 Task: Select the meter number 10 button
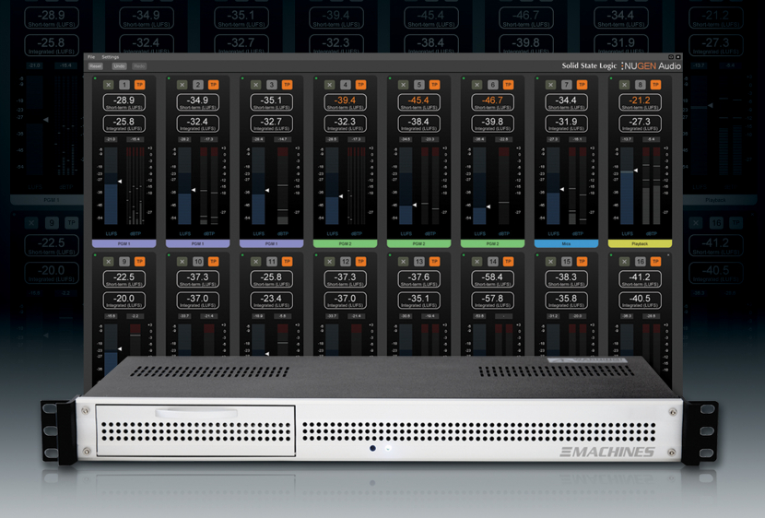pos(198,262)
